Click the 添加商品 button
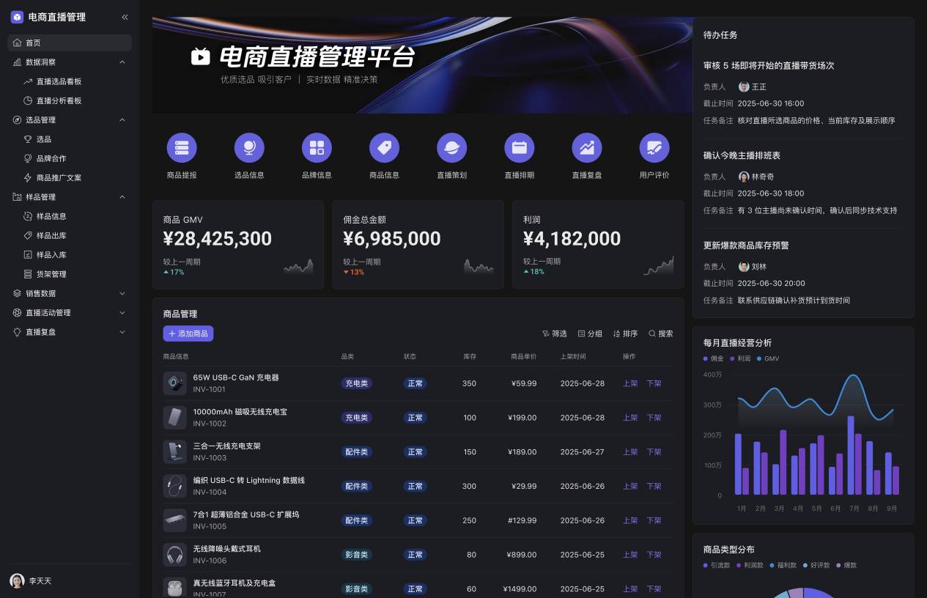The height and width of the screenshot is (598, 927). [188, 333]
